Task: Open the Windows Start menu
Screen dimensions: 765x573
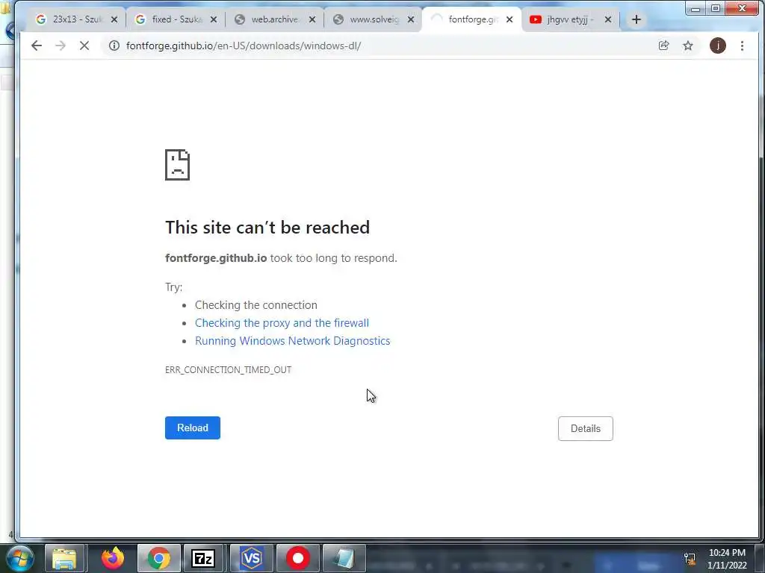Action: (x=19, y=558)
